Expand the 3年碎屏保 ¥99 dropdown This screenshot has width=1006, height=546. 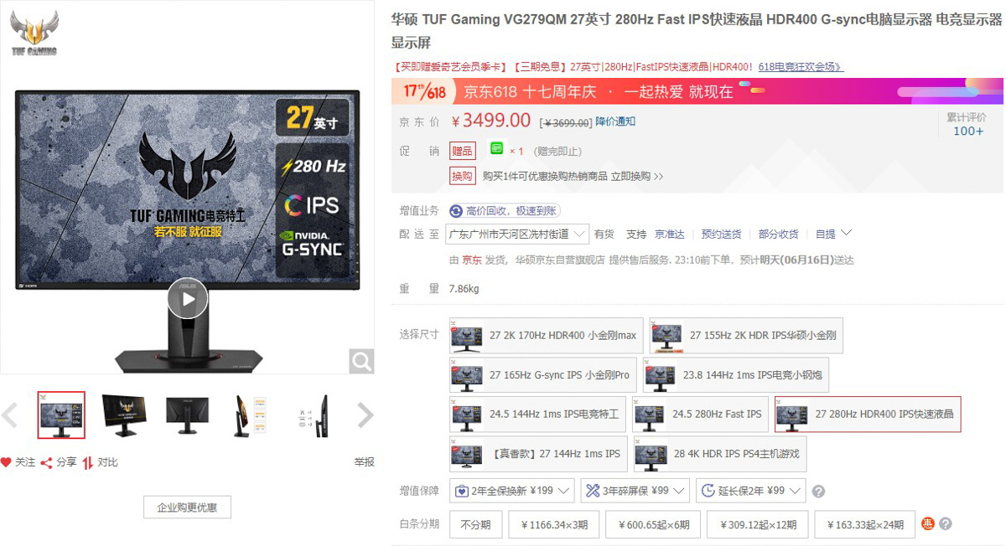point(635,491)
